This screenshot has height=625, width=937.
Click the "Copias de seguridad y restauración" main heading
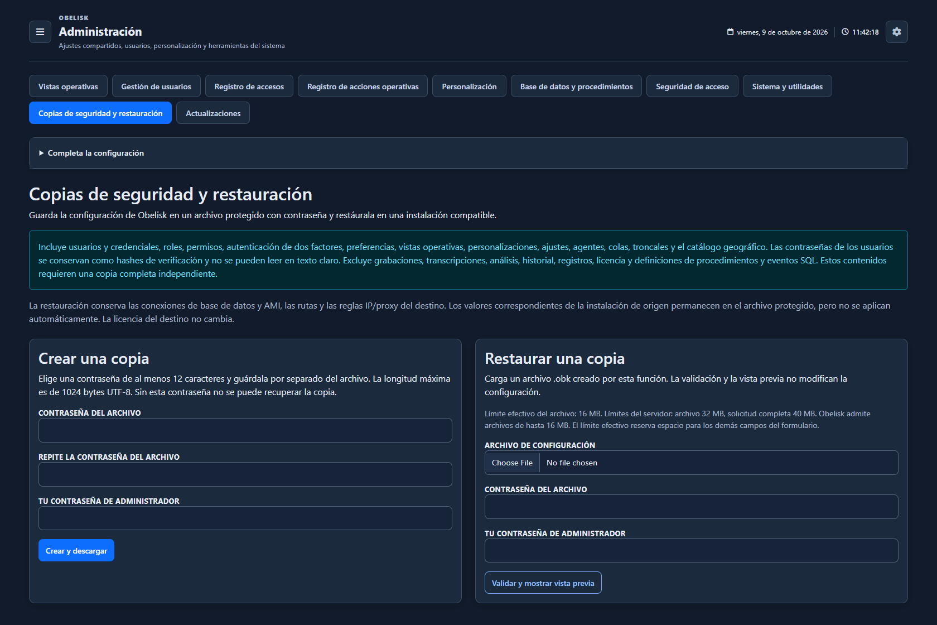point(171,194)
